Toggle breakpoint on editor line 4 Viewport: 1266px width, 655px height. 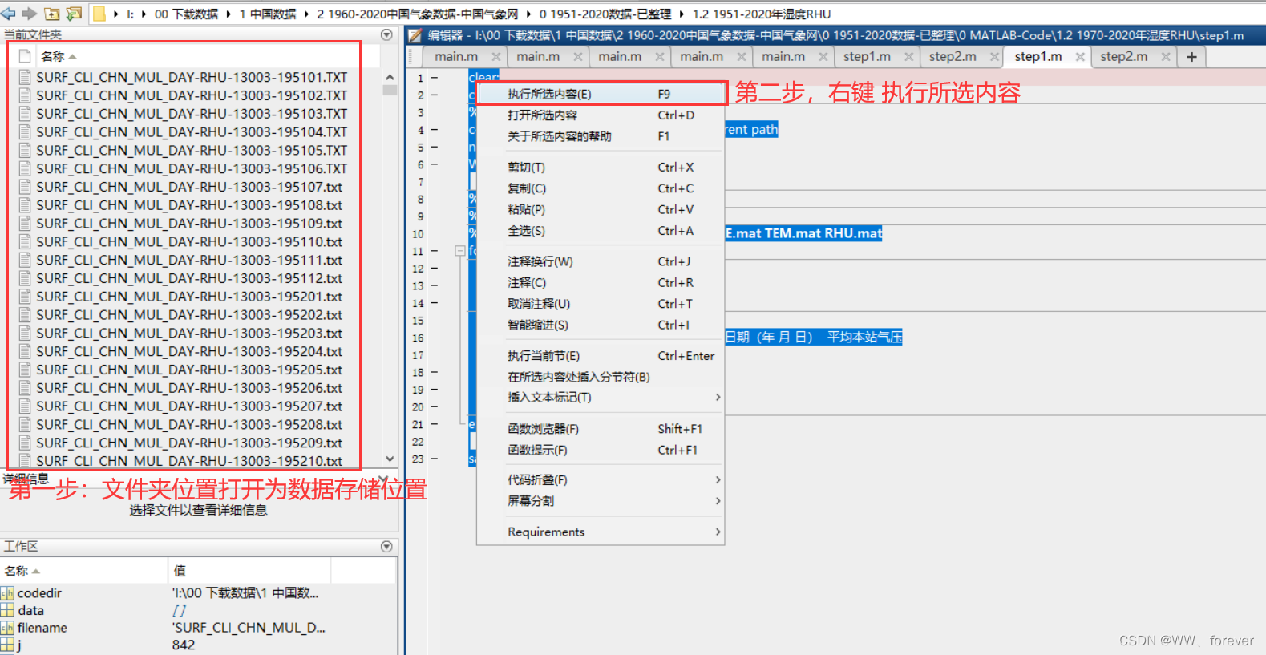(435, 130)
